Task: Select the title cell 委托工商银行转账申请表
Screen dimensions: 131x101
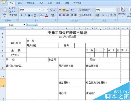Action: pyautogui.click(x=67, y=33)
